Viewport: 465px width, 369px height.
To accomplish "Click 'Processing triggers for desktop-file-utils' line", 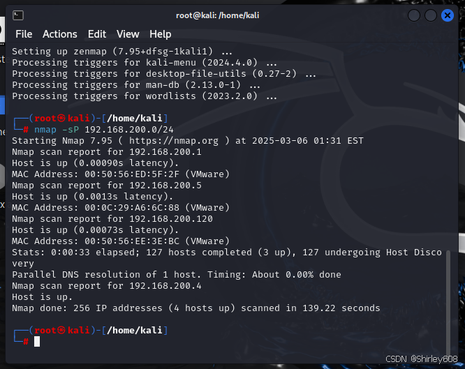I will click(x=164, y=73).
